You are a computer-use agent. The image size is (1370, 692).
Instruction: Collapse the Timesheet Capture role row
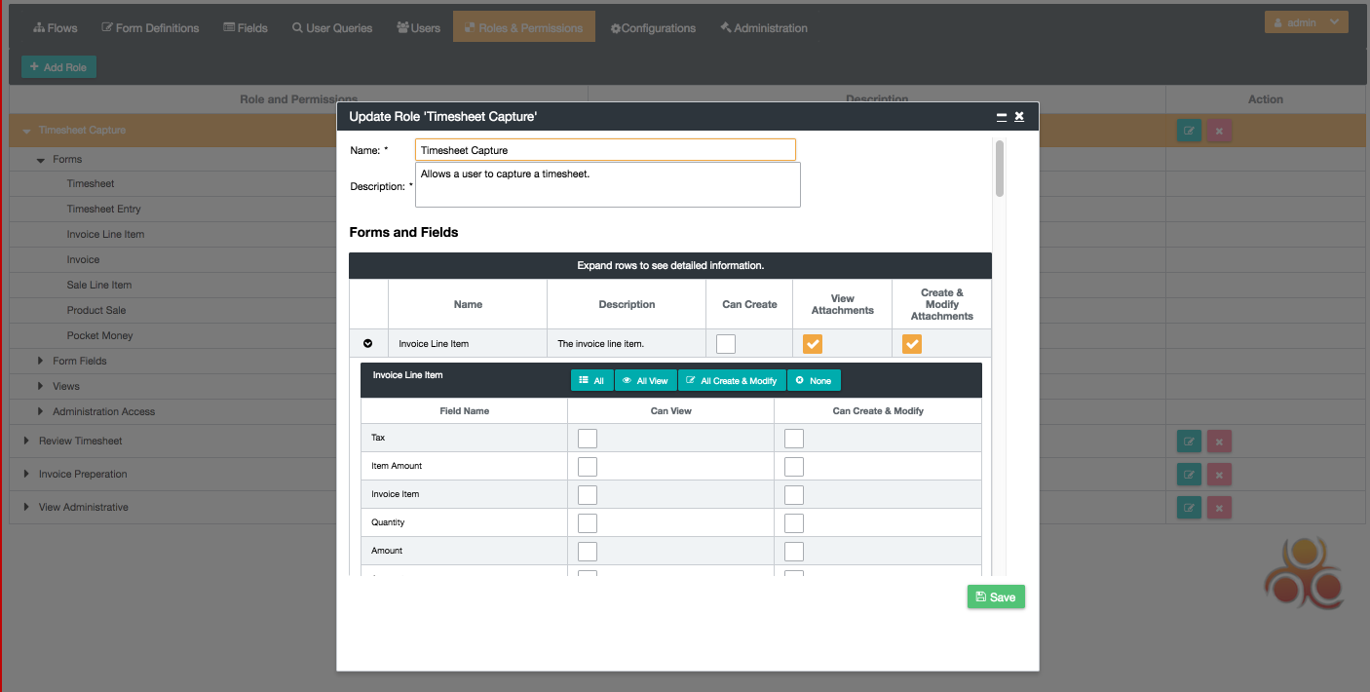tap(27, 131)
